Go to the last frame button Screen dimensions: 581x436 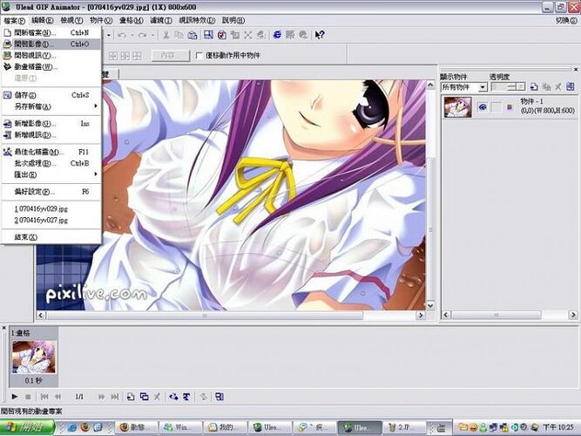point(115,397)
